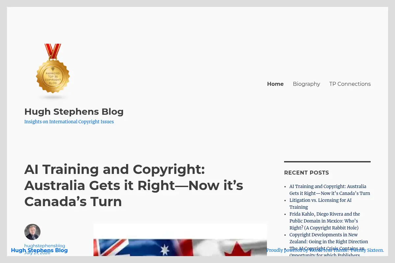The image size is (395, 263).
Task: Click the Top 50 Copyright Blog award badge
Action: coord(53,72)
